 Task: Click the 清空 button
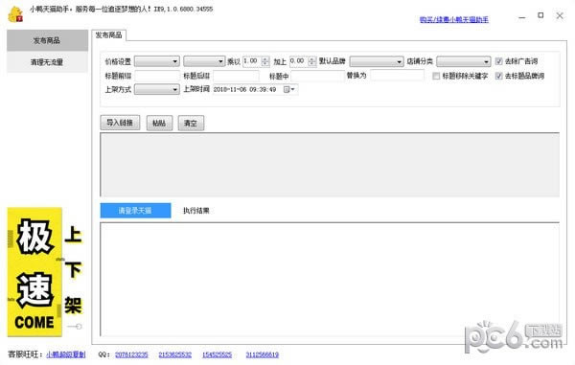pos(191,124)
